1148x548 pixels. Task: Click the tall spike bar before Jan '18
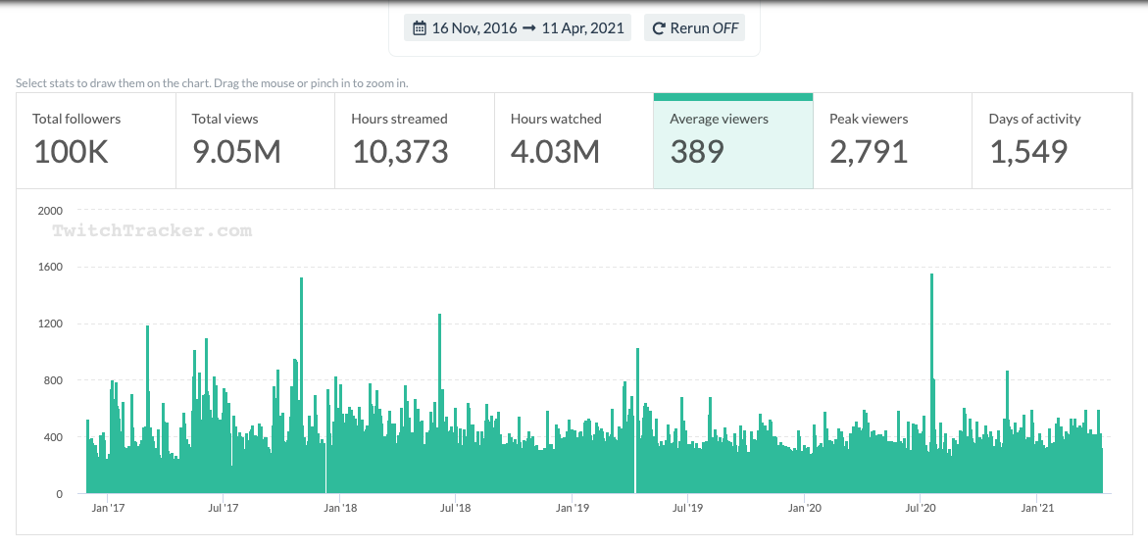(301, 385)
